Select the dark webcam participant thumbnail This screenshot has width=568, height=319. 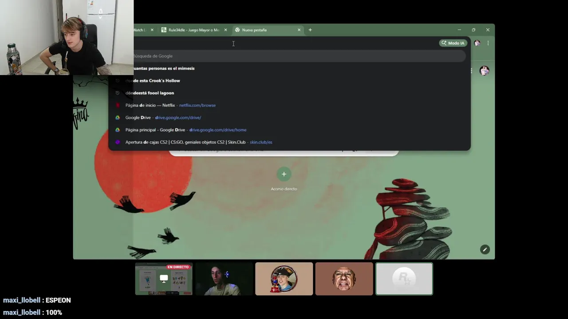(x=224, y=279)
